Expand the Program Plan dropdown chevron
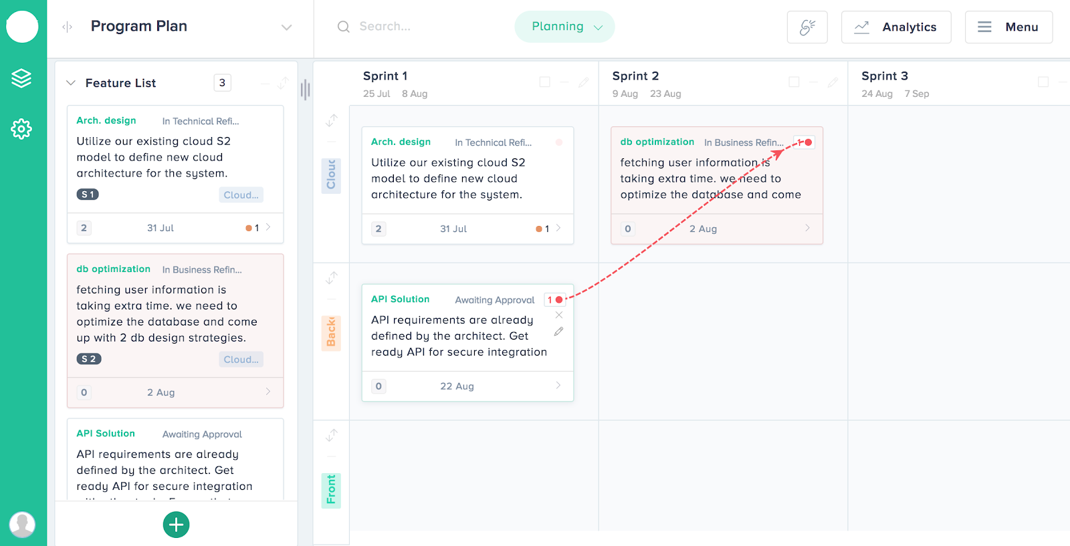This screenshot has width=1070, height=546. pos(286,27)
